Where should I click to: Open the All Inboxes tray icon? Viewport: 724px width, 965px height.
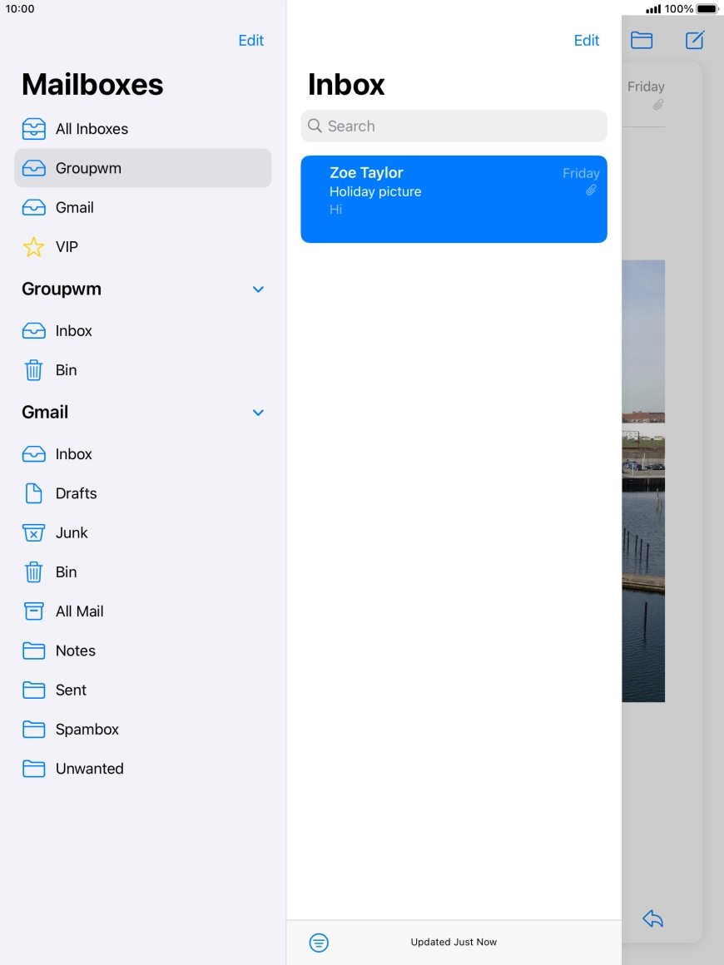[33, 129]
